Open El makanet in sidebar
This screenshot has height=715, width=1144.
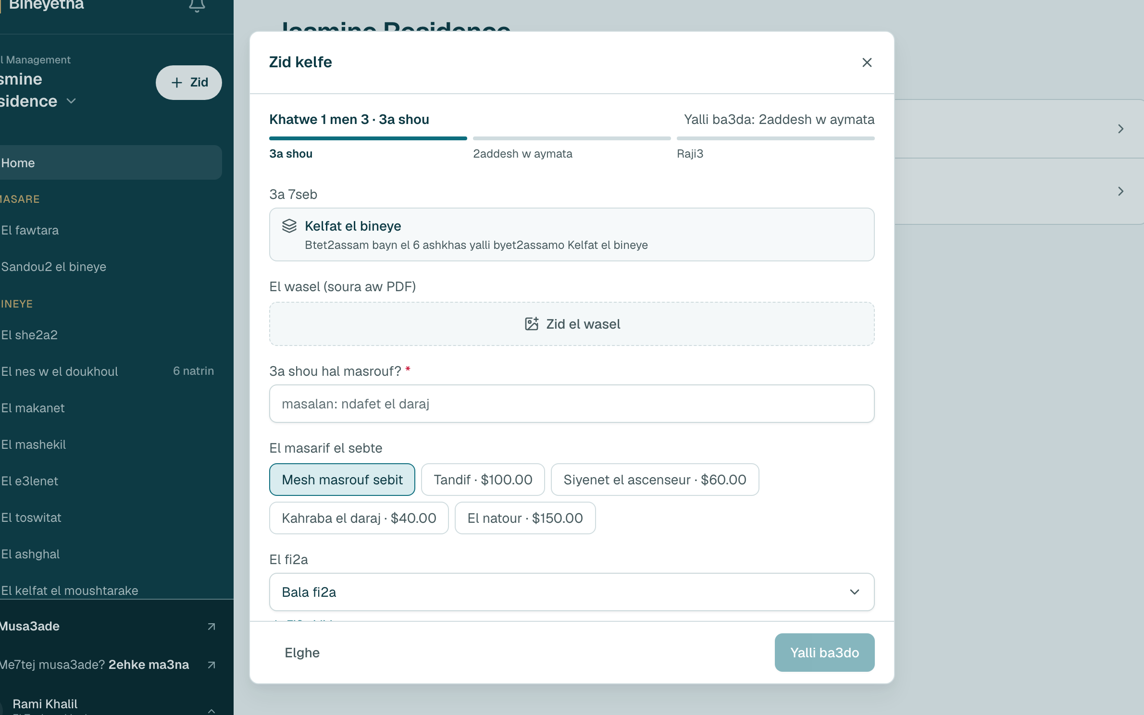pos(111,408)
